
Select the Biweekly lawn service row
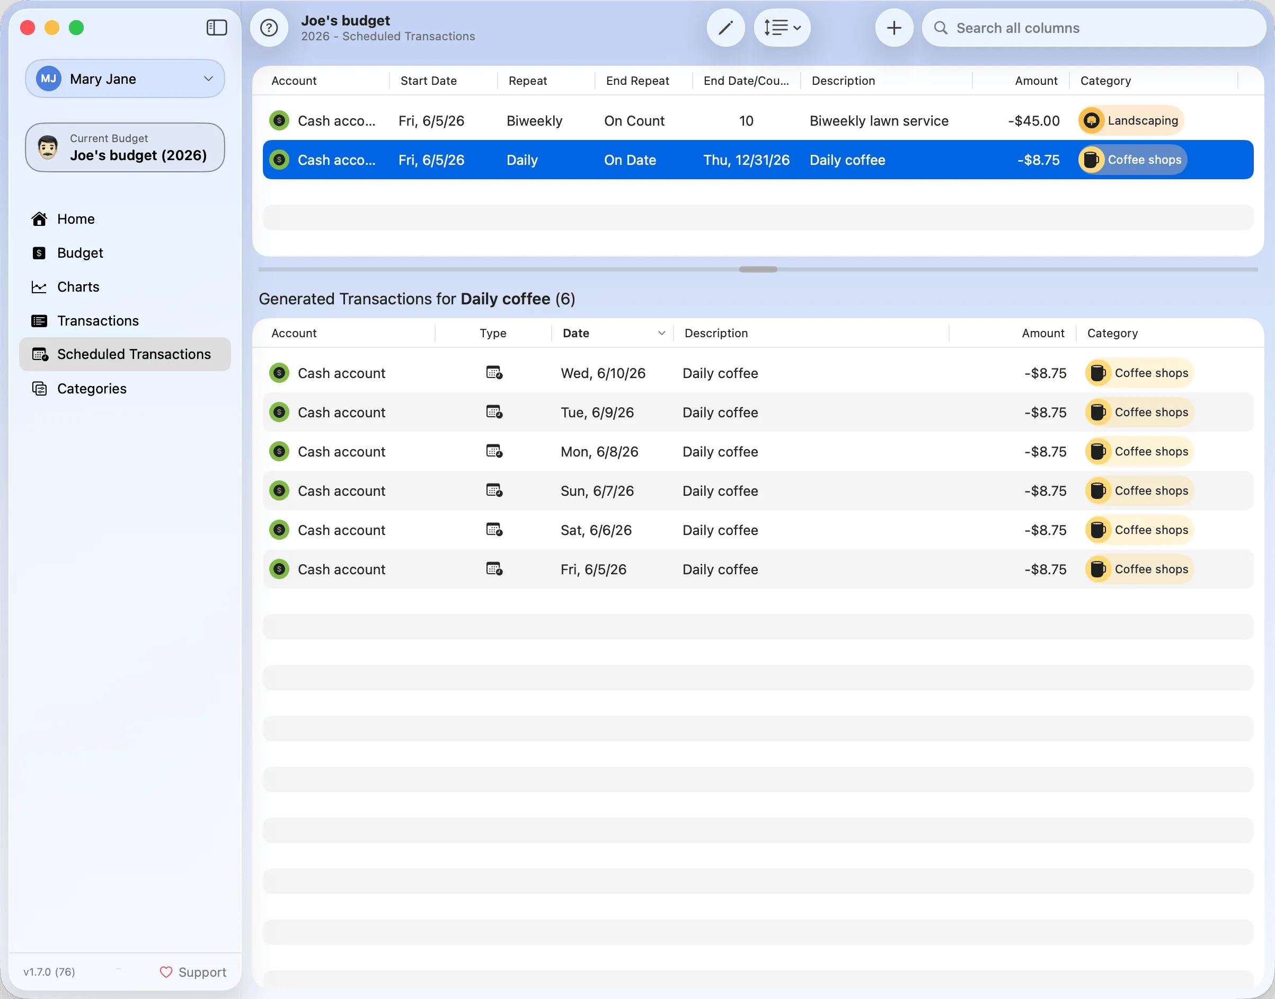[x=758, y=120]
